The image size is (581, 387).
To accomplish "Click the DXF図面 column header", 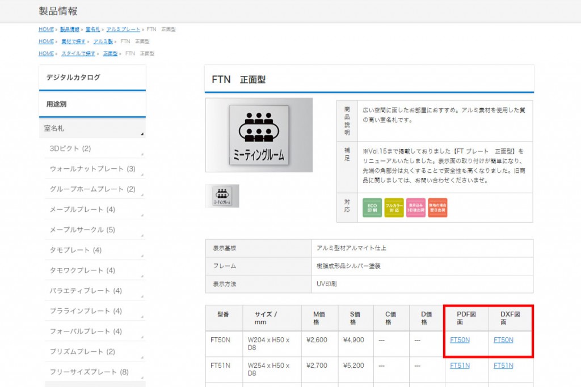I will click(x=511, y=318).
